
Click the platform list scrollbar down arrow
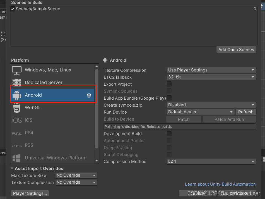coord(97,161)
